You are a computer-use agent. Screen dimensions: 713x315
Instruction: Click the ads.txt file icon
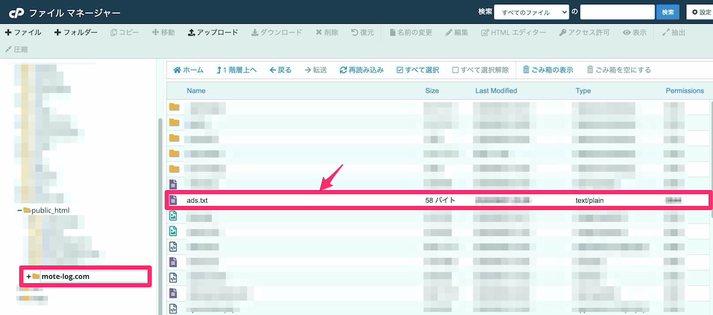click(x=173, y=200)
